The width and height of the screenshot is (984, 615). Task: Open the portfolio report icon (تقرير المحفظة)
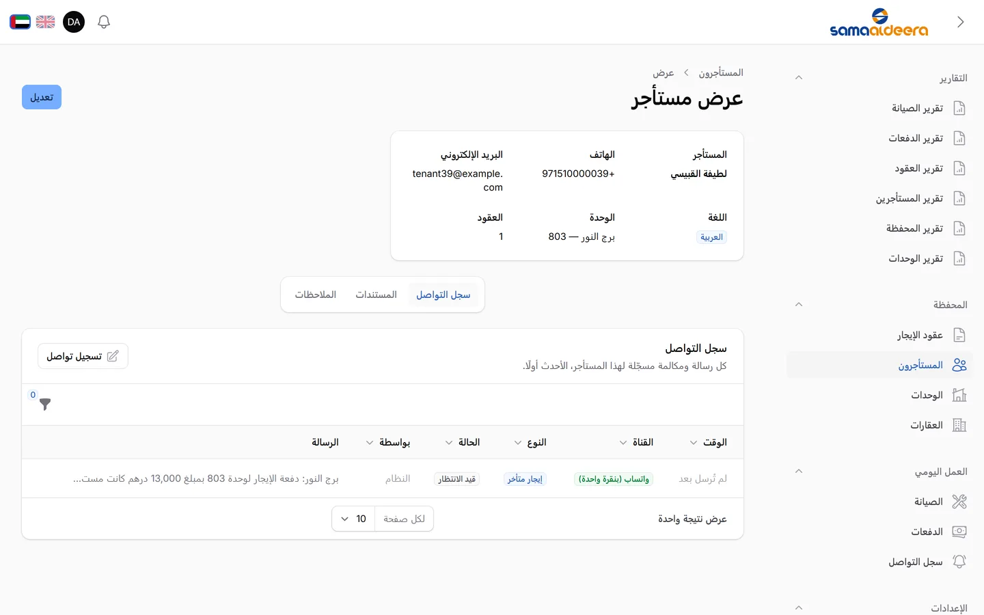[959, 228]
